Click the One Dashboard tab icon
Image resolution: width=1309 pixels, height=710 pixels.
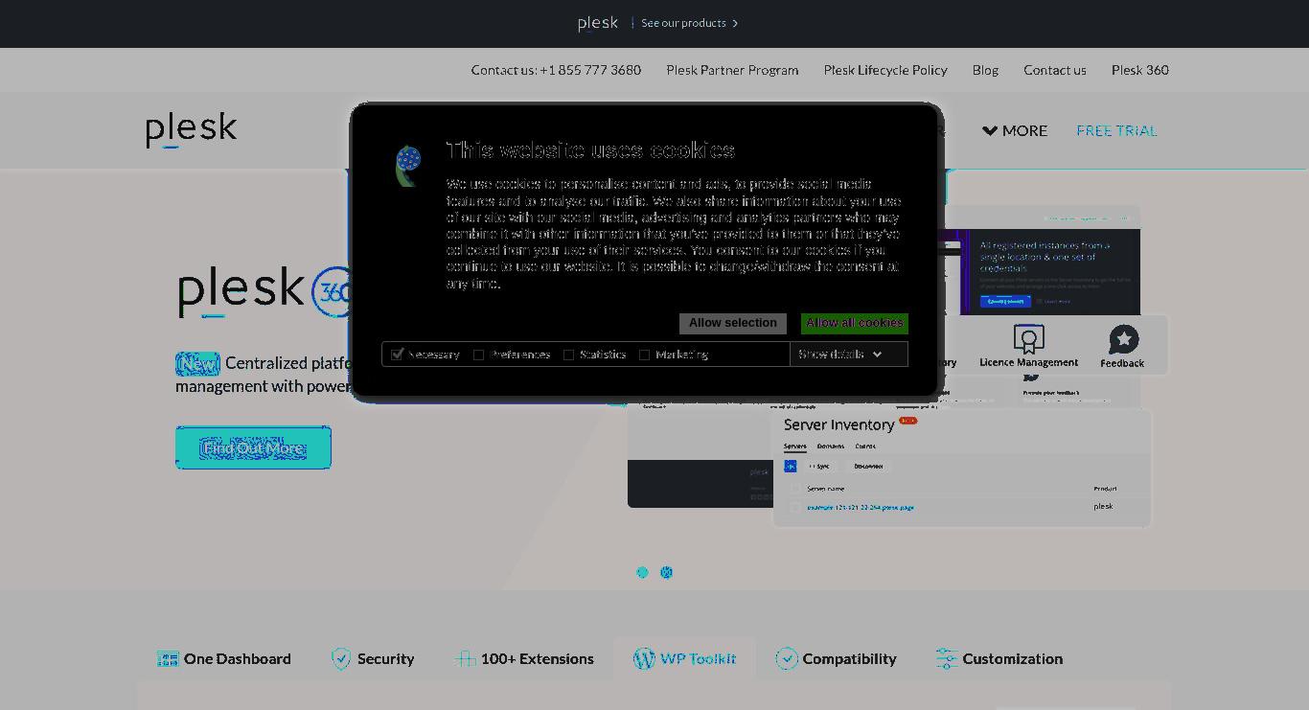click(168, 659)
